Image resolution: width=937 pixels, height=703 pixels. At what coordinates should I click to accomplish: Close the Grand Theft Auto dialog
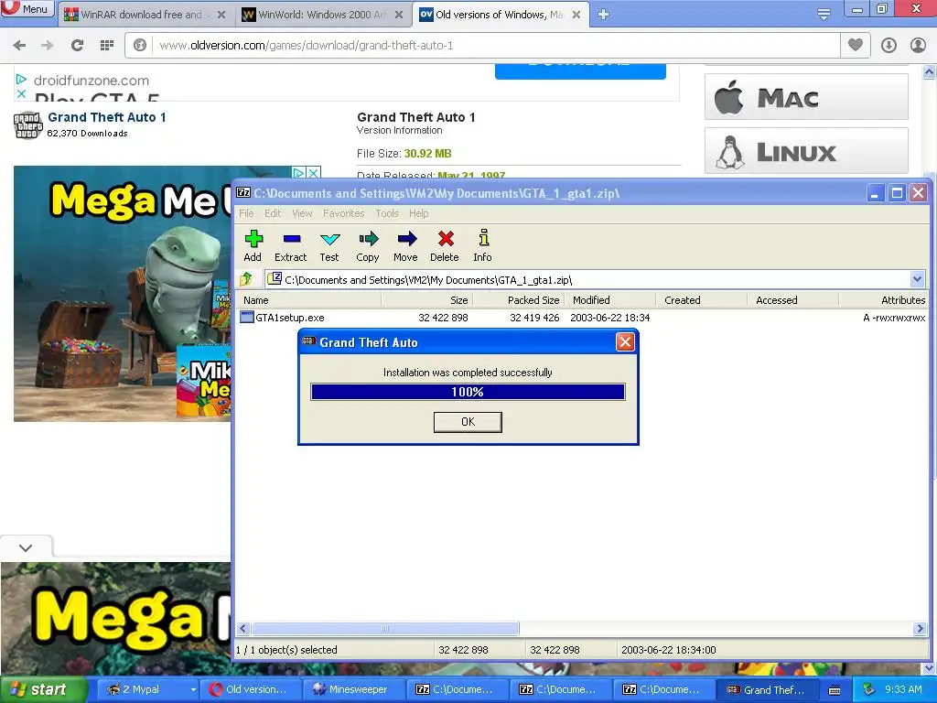(x=625, y=342)
